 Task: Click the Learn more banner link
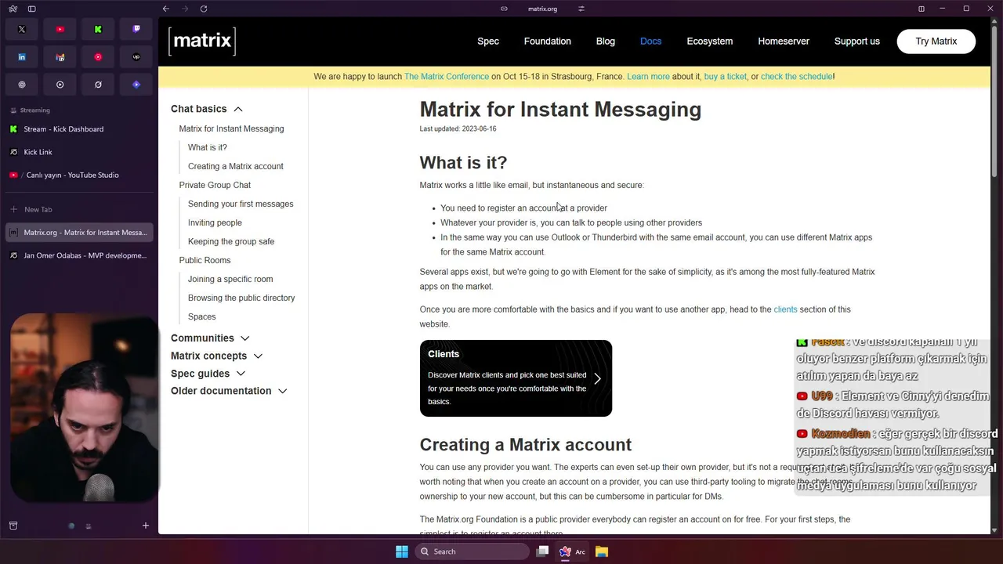[x=648, y=77]
